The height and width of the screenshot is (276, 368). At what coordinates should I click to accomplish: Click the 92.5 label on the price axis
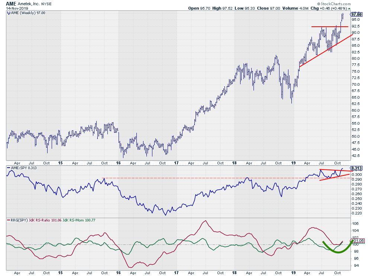tap(355, 26)
